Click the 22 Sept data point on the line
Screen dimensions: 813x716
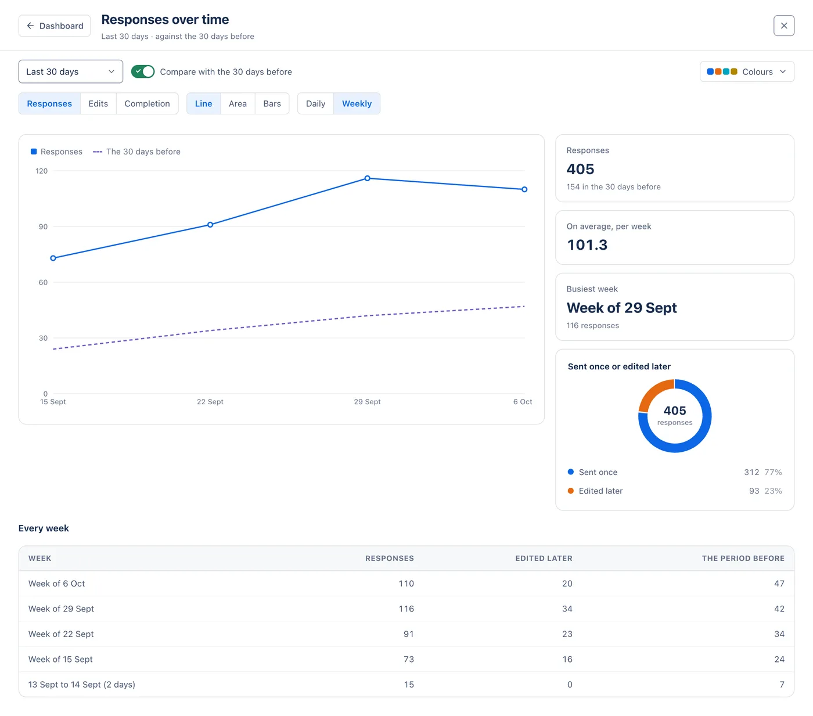click(210, 225)
